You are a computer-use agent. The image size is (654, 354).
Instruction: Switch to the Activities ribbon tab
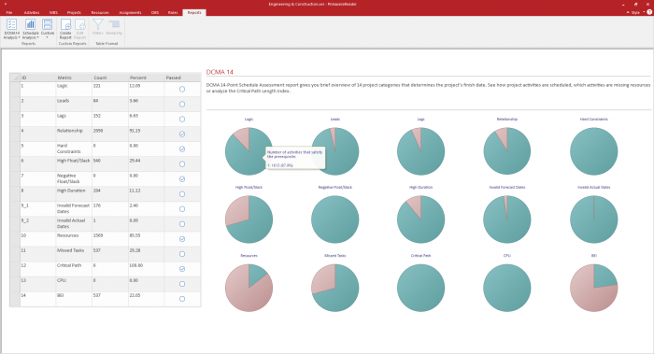(32, 12)
